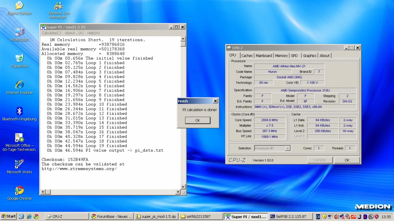Click the battery power tray icon
This screenshot has height=221, width=394.
360,217
